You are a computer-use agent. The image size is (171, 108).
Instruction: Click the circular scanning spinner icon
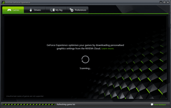[85, 60]
